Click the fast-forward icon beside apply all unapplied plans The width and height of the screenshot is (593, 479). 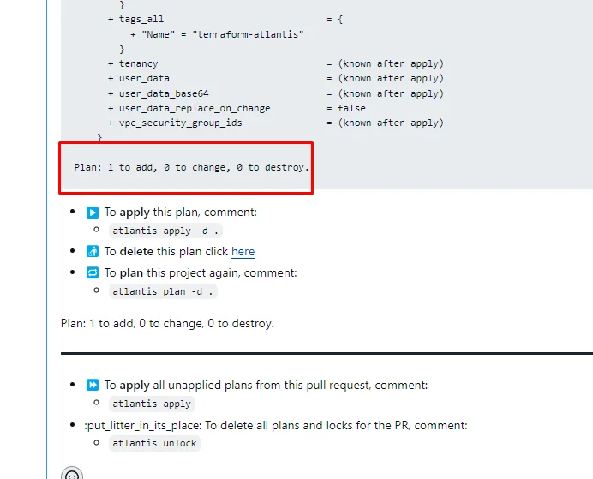93,385
